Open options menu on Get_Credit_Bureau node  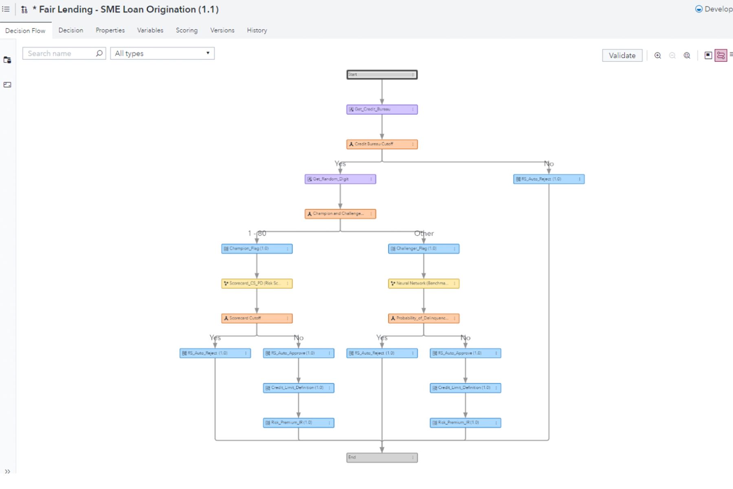[x=413, y=110]
